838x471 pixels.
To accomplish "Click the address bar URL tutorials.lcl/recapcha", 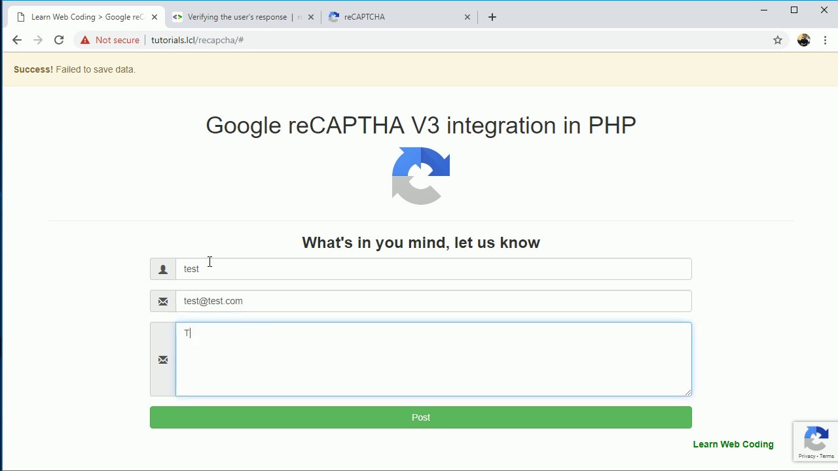I will (197, 40).
